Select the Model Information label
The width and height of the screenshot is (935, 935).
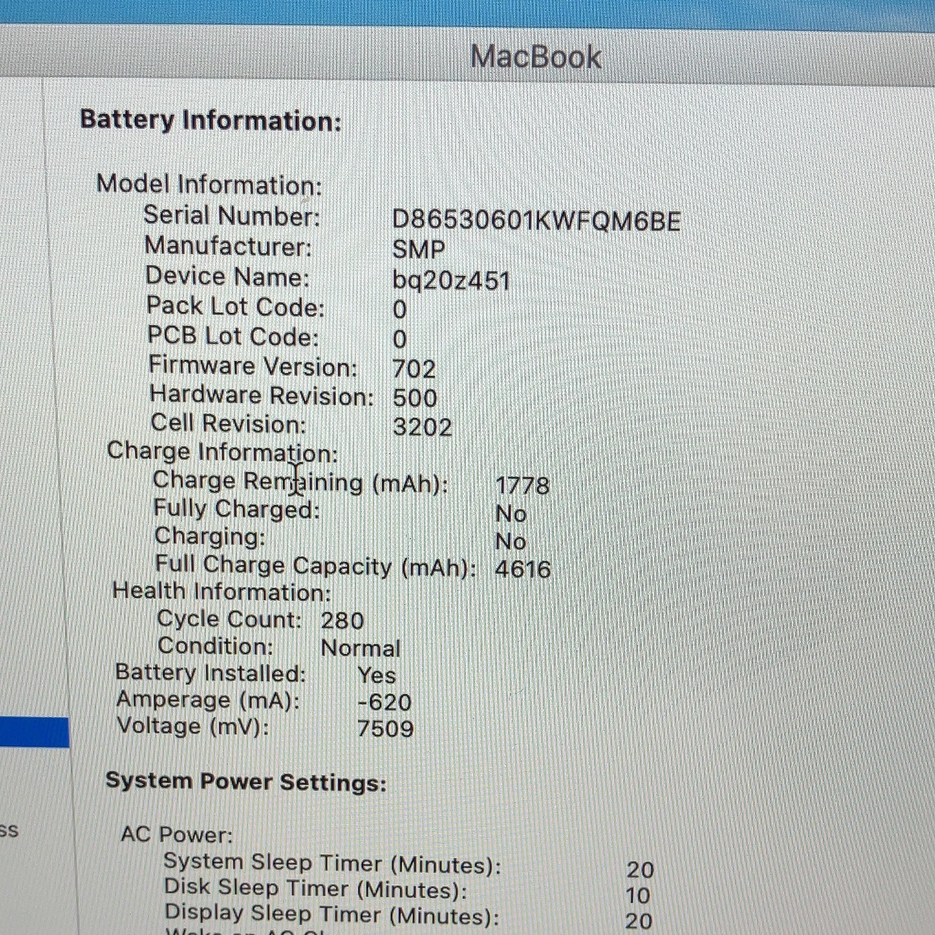coord(209,185)
